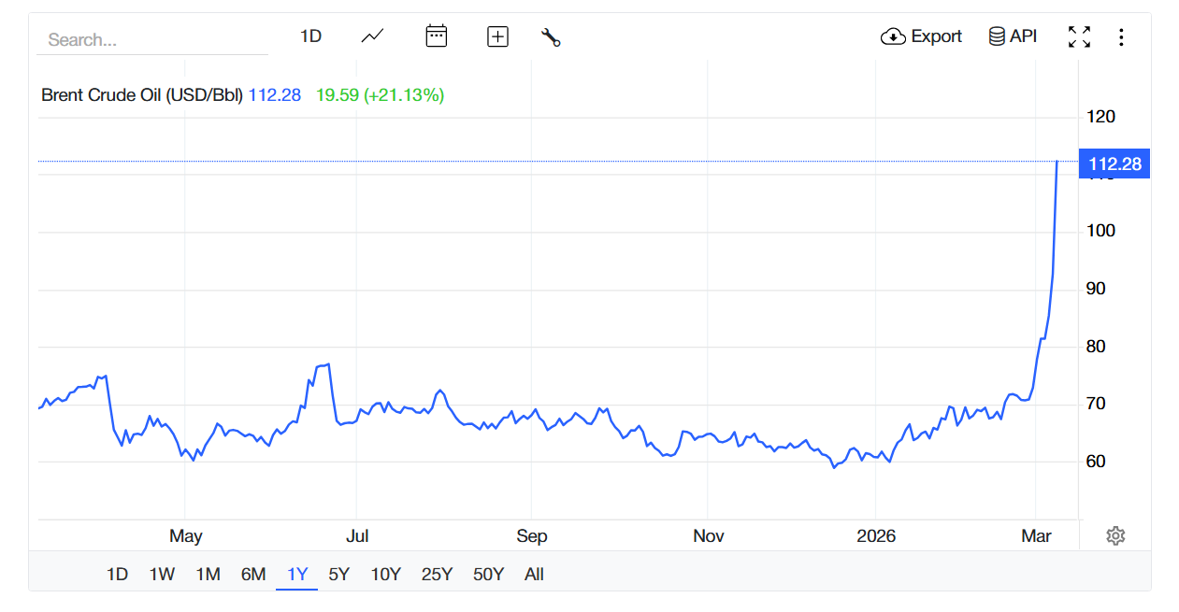
Task: Click the 112.28 value in chart legend
Action: point(275,94)
